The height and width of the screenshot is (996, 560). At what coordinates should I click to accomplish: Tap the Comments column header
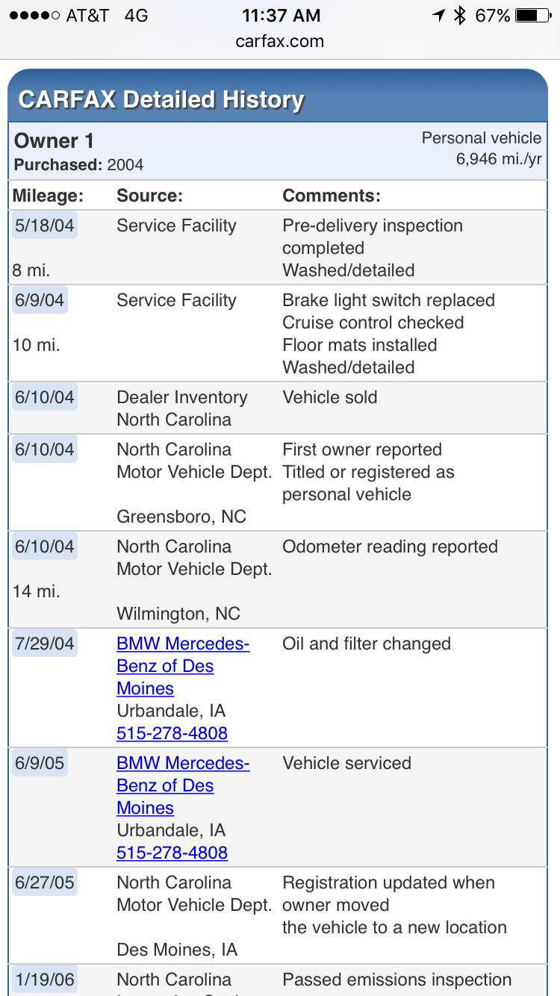tap(332, 196)
